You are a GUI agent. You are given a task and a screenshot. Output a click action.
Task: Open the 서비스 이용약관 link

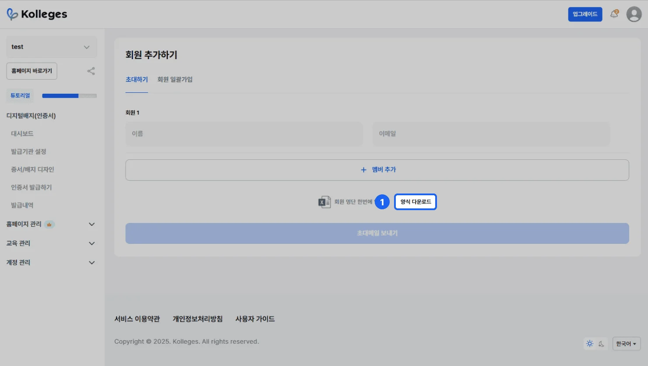coord(137,319)
